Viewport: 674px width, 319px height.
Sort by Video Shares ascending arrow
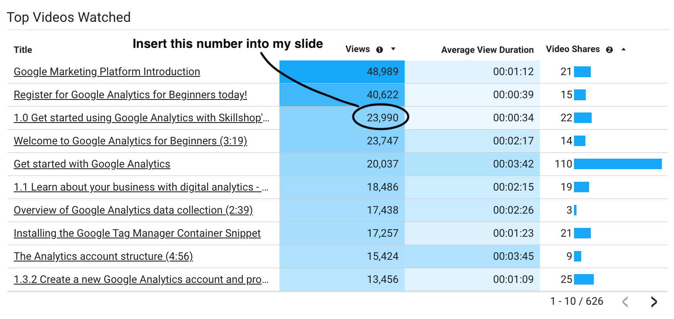pyautogui.click(x=624, y=49)
